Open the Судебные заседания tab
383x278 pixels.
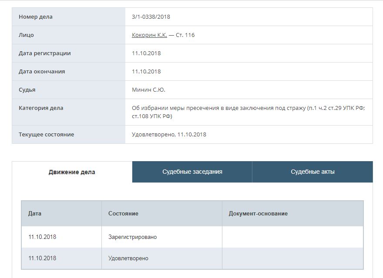click(x=192, y=172)
